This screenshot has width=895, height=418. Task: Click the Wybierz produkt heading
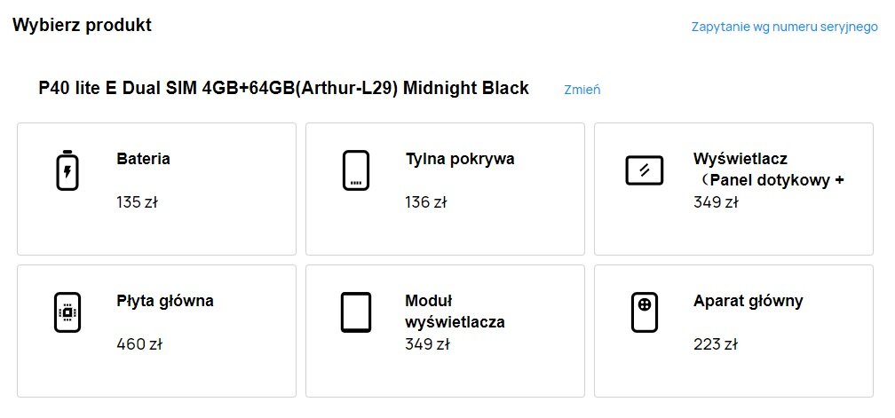click(x=82, y=25)
